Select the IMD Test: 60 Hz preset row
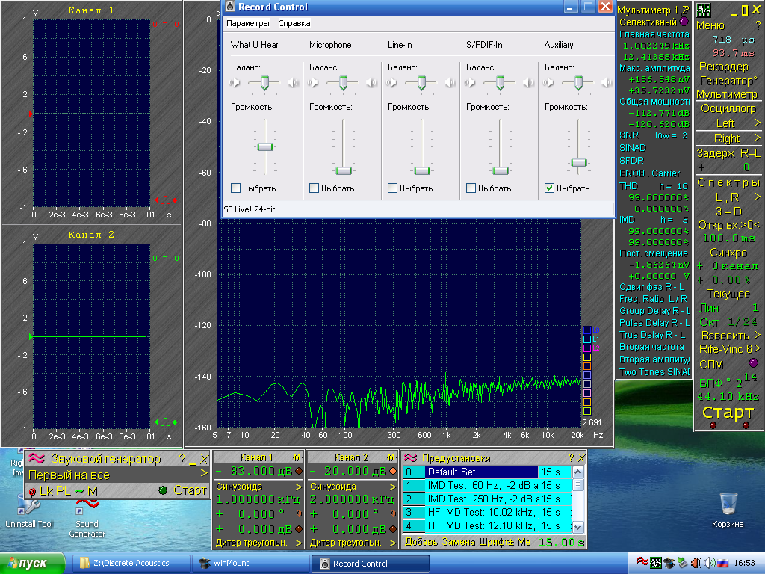765x574 pixels. (486, 486)
